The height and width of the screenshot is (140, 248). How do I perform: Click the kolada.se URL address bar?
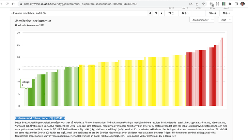point(98,4)
